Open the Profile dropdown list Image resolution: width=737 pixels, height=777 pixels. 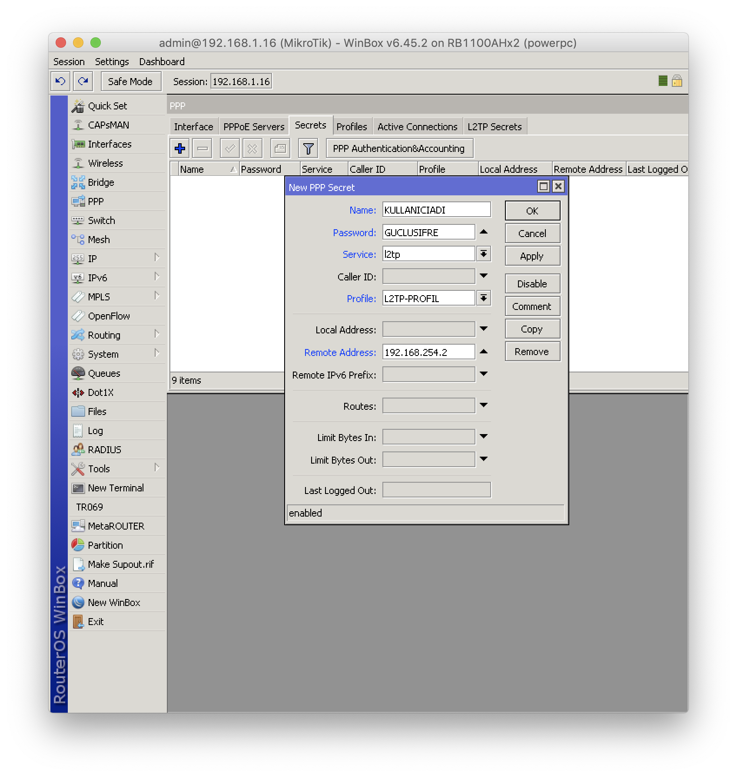(484, 299)
